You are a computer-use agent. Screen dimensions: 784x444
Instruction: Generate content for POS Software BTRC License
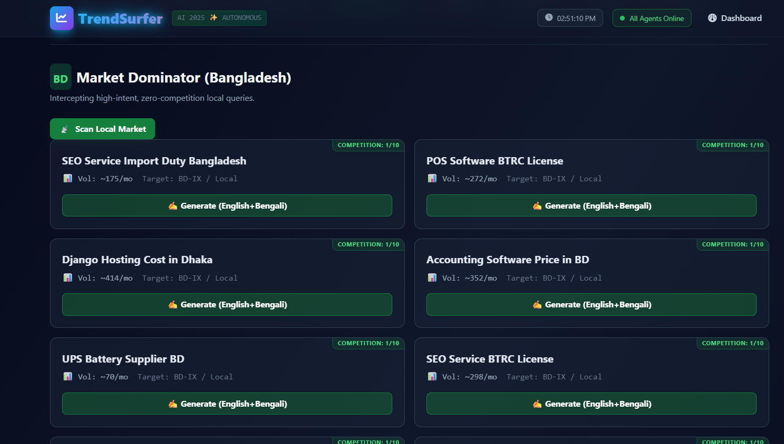pos(591,205)
